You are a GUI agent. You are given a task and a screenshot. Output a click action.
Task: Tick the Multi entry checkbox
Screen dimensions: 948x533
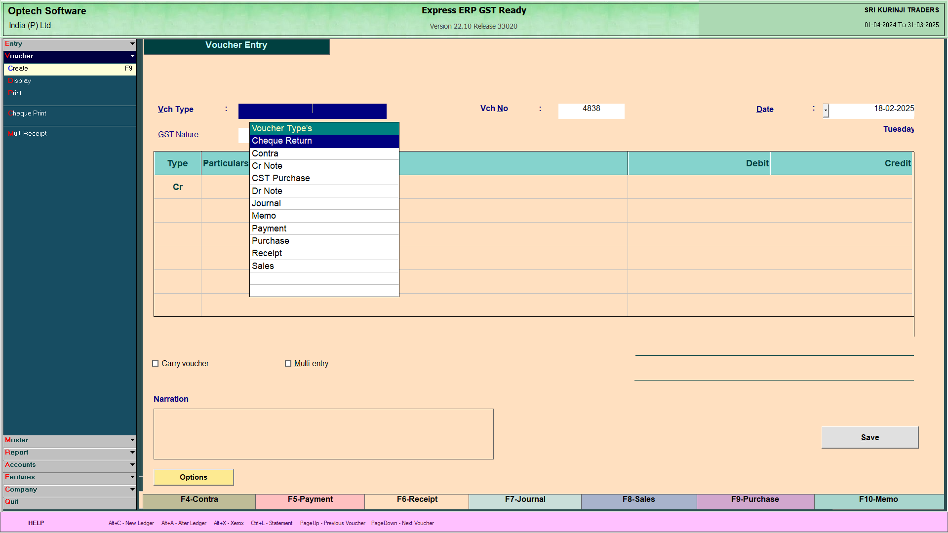(288, 364)
